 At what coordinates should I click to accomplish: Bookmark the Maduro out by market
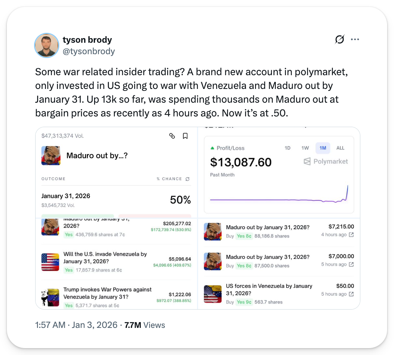pyautogui.click(x=185, y=136)
